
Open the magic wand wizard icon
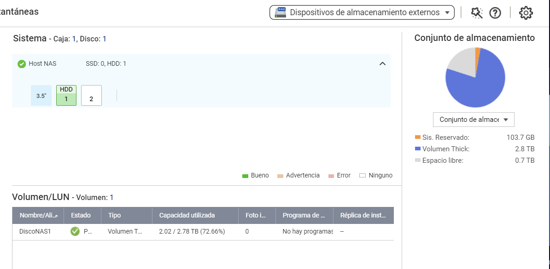point(476,13)
